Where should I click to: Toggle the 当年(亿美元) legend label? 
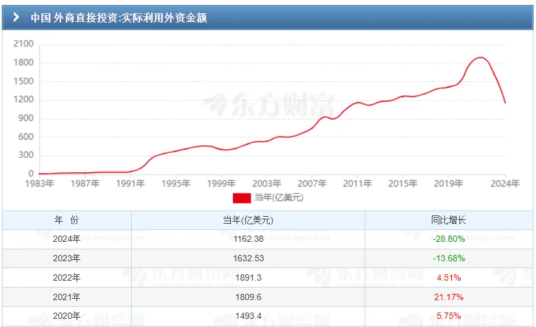[278, 198]
